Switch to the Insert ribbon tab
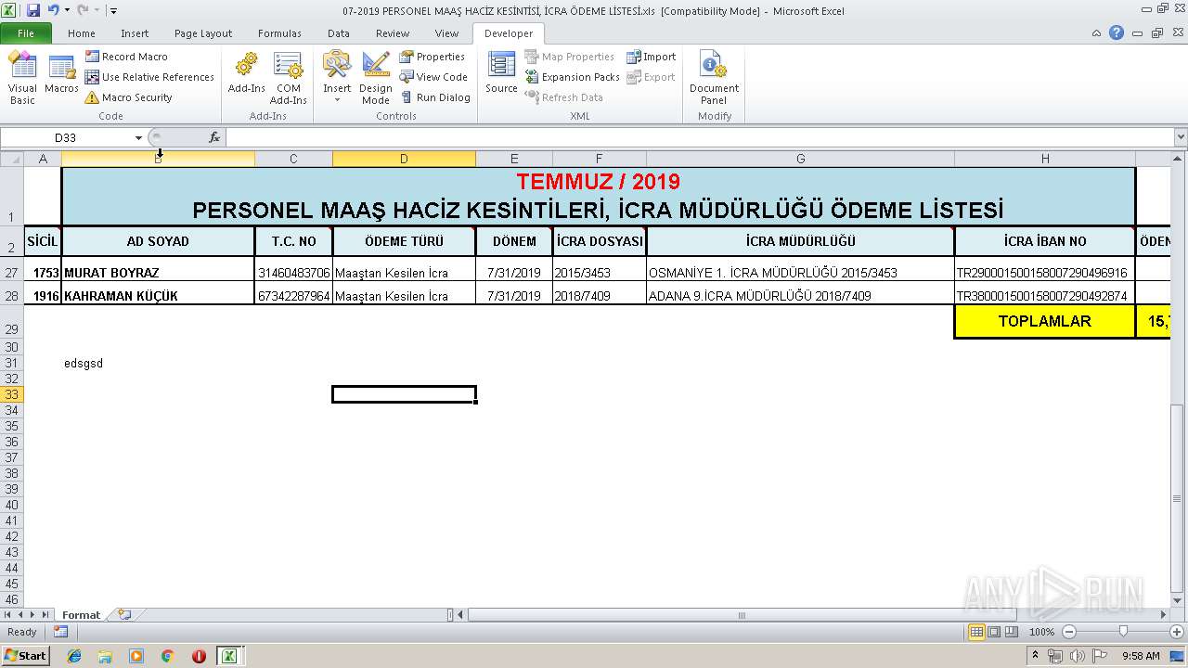1188x668 pixels. click(x=135, y=33)
